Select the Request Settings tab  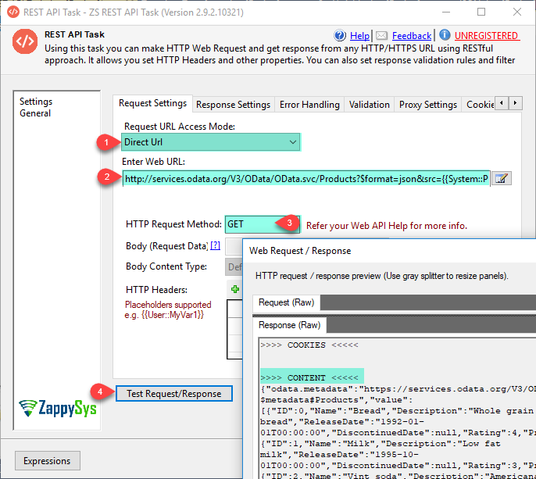click(152, 103)
